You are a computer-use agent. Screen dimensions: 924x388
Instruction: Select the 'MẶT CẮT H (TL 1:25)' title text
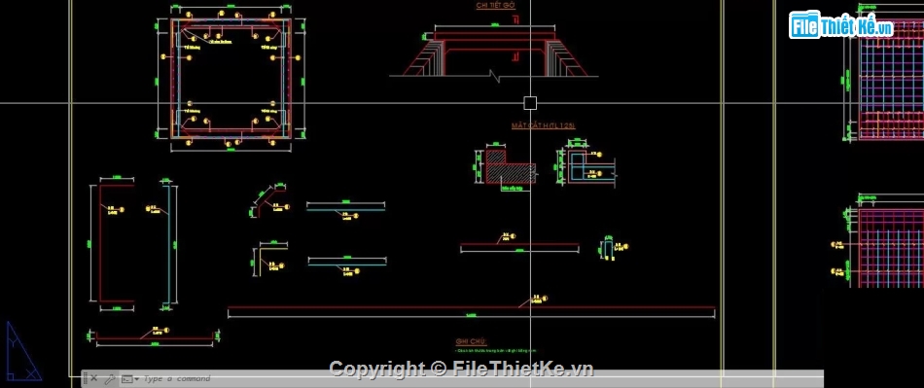point(544,125)
